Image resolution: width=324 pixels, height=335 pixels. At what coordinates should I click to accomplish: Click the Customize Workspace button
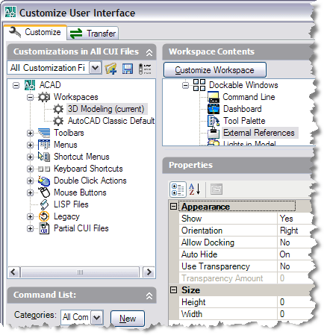pos(215,70)
